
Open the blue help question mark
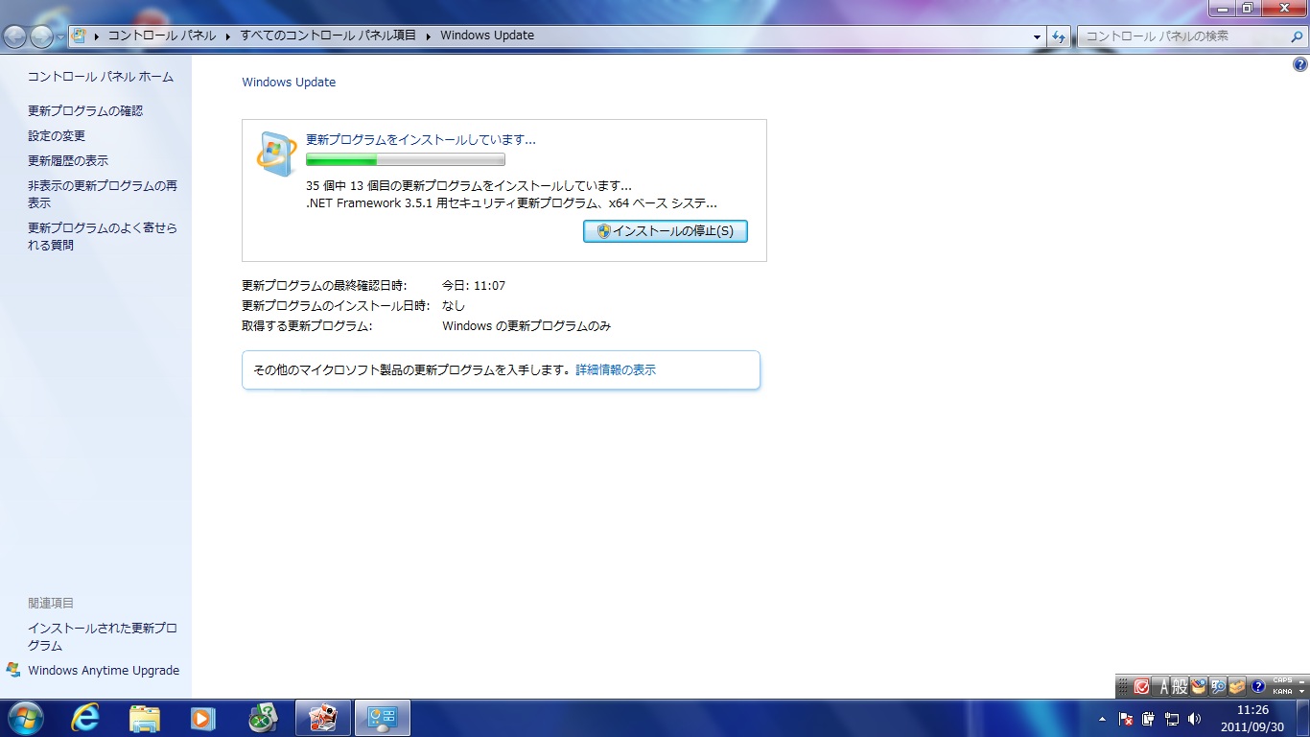click(x=1300, y=64)
